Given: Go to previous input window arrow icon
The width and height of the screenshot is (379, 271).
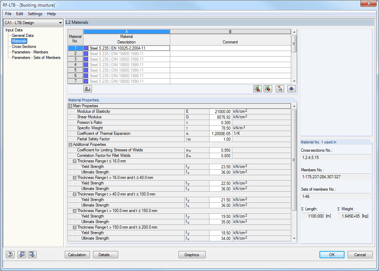Looking at the screenshot, I should [22, 254].
